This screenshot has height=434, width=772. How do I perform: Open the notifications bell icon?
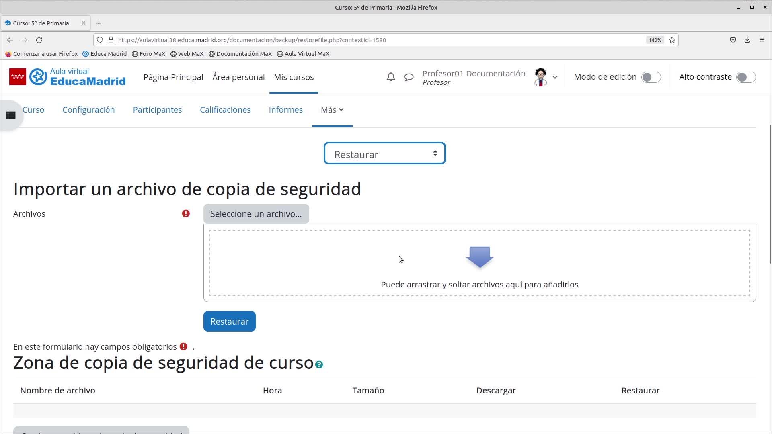point(391,77)
